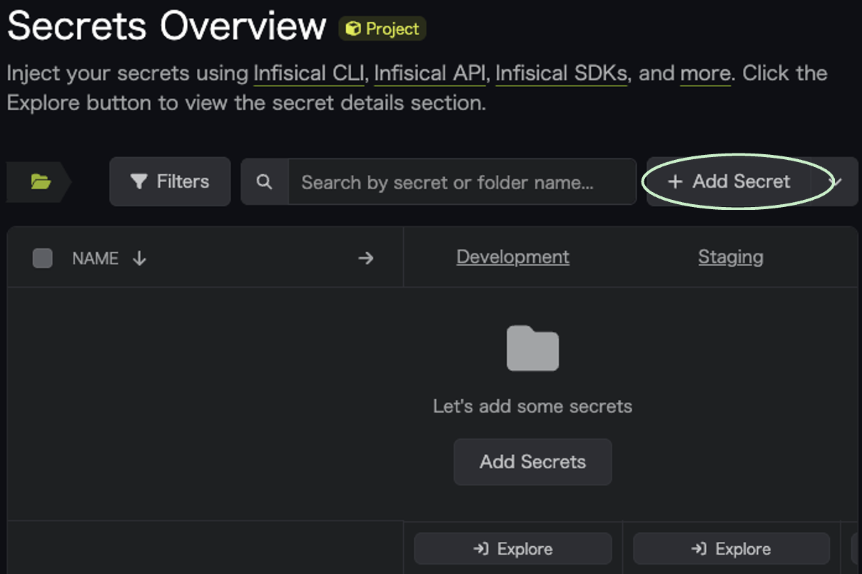Open the Infisical SDKs link
The image size is (862, 574).
click(562, 74)
